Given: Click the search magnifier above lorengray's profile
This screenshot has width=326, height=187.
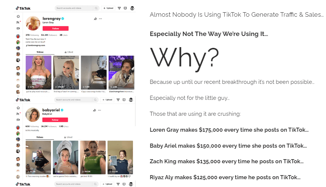Looking at the screenshot, I should [96, 8].
